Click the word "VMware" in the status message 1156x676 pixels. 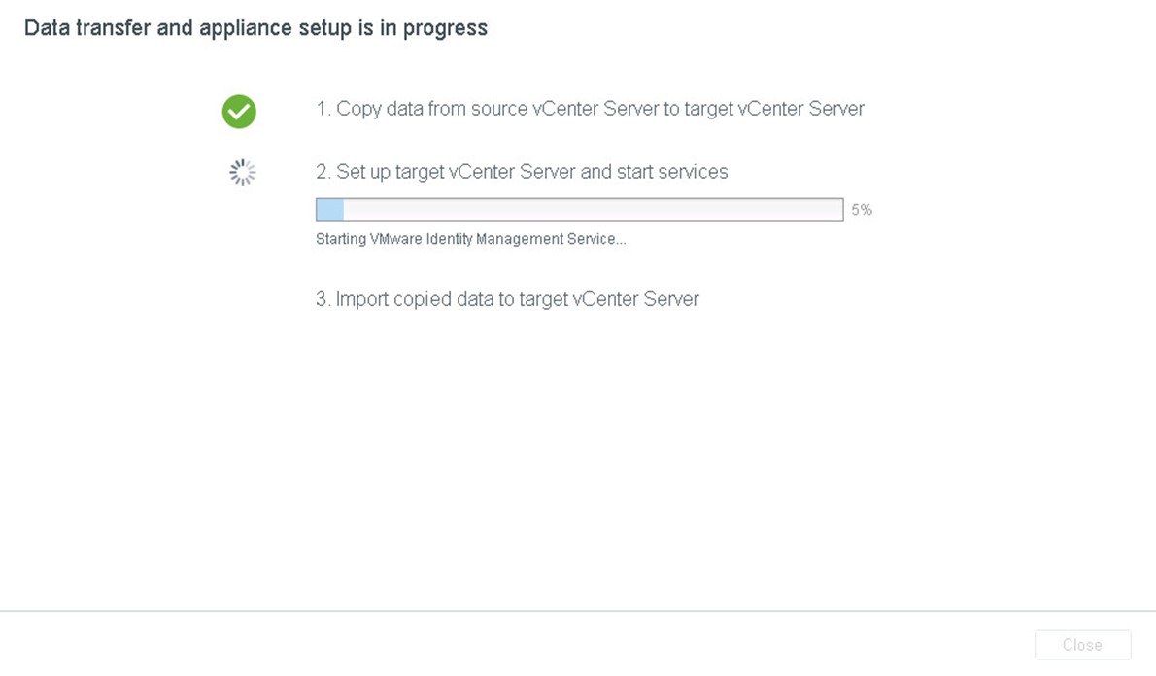coord(396,239)
